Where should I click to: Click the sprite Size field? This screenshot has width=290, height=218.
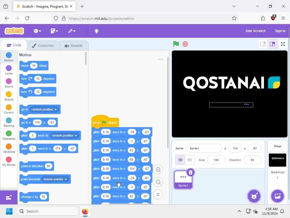point(216,160)
